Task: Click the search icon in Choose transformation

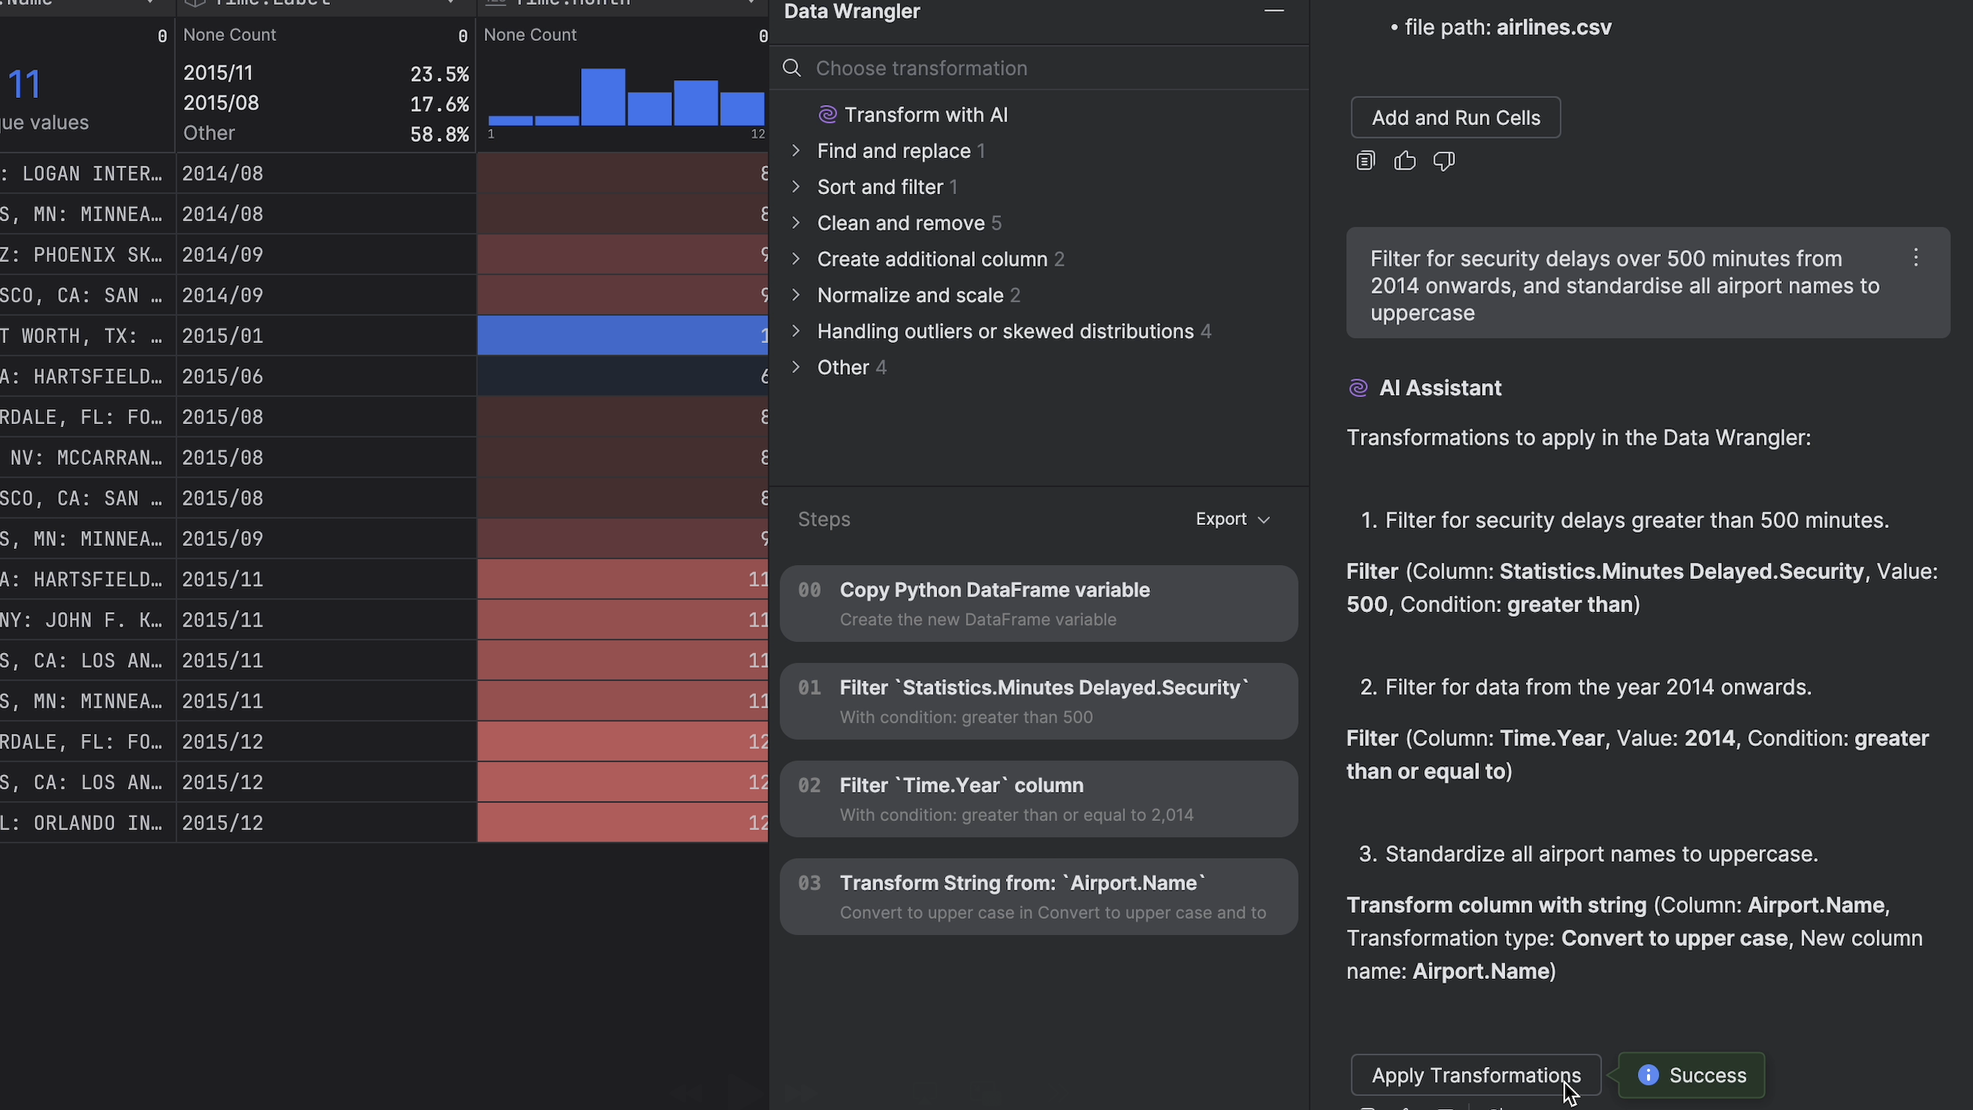Action: (x=792, y=68)
